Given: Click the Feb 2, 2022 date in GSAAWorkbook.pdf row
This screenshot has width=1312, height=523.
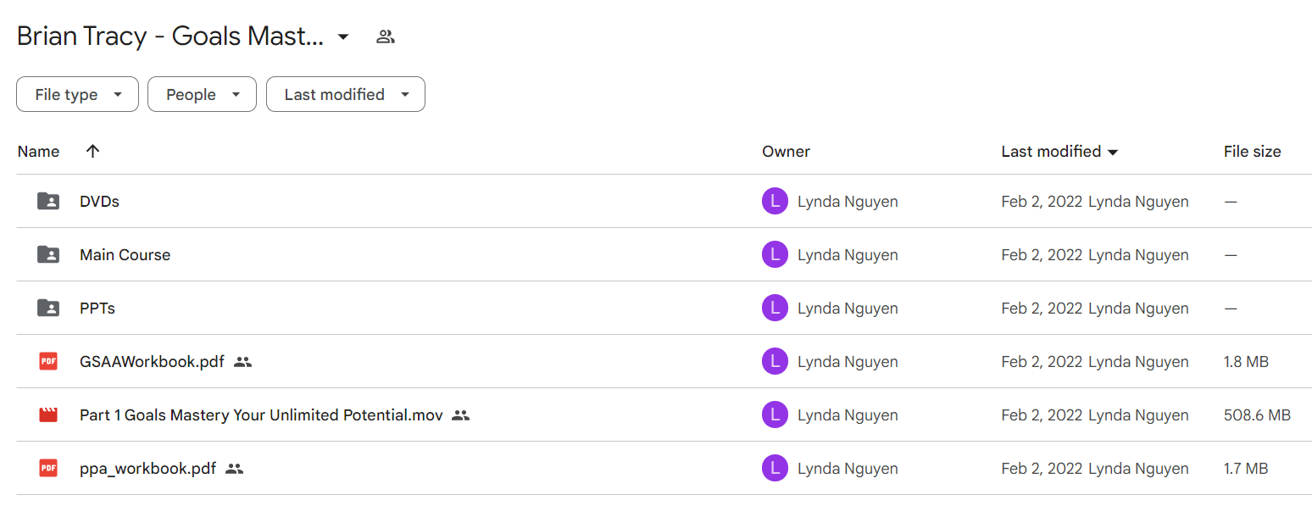Looking at the screenshot, I should point(1042,362).
